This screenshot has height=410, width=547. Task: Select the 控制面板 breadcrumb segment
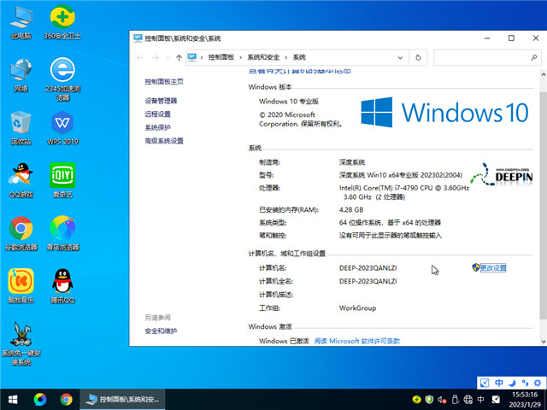pyautogui.click(x=221, y=57)
